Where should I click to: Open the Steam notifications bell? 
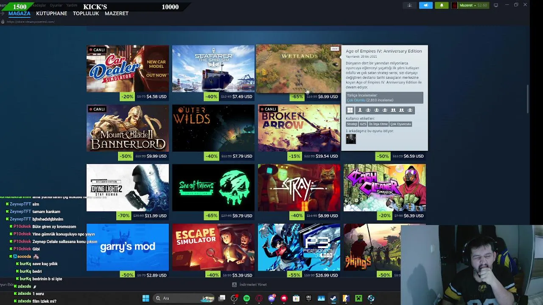441,5
